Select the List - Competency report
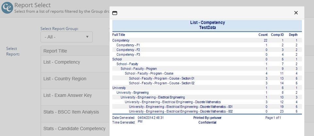The image size is (314, 136). click(x=62, y=62)
